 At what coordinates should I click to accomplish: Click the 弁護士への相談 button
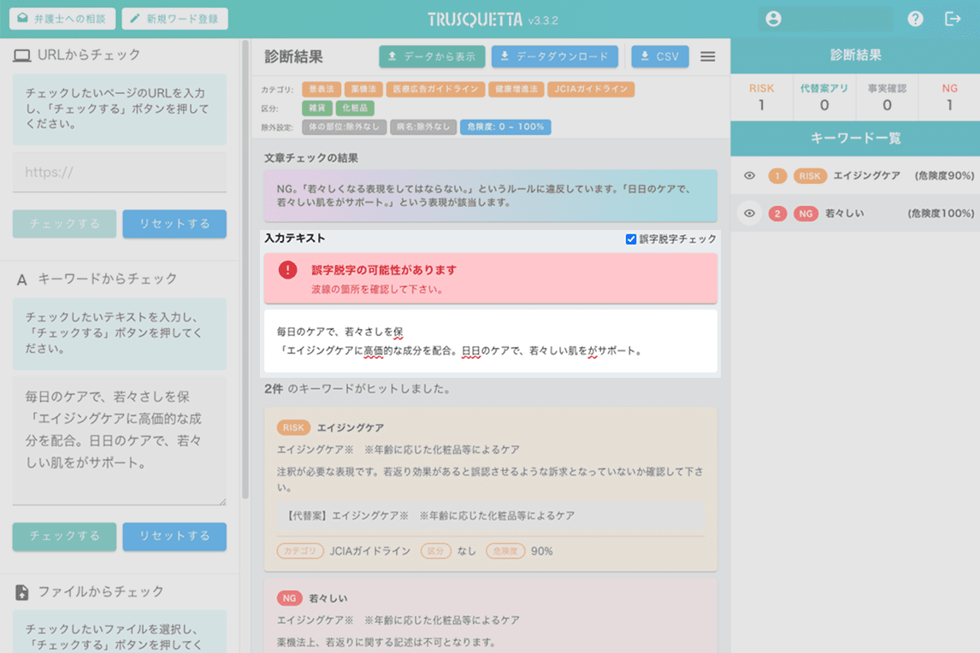(x=62, y=19)
